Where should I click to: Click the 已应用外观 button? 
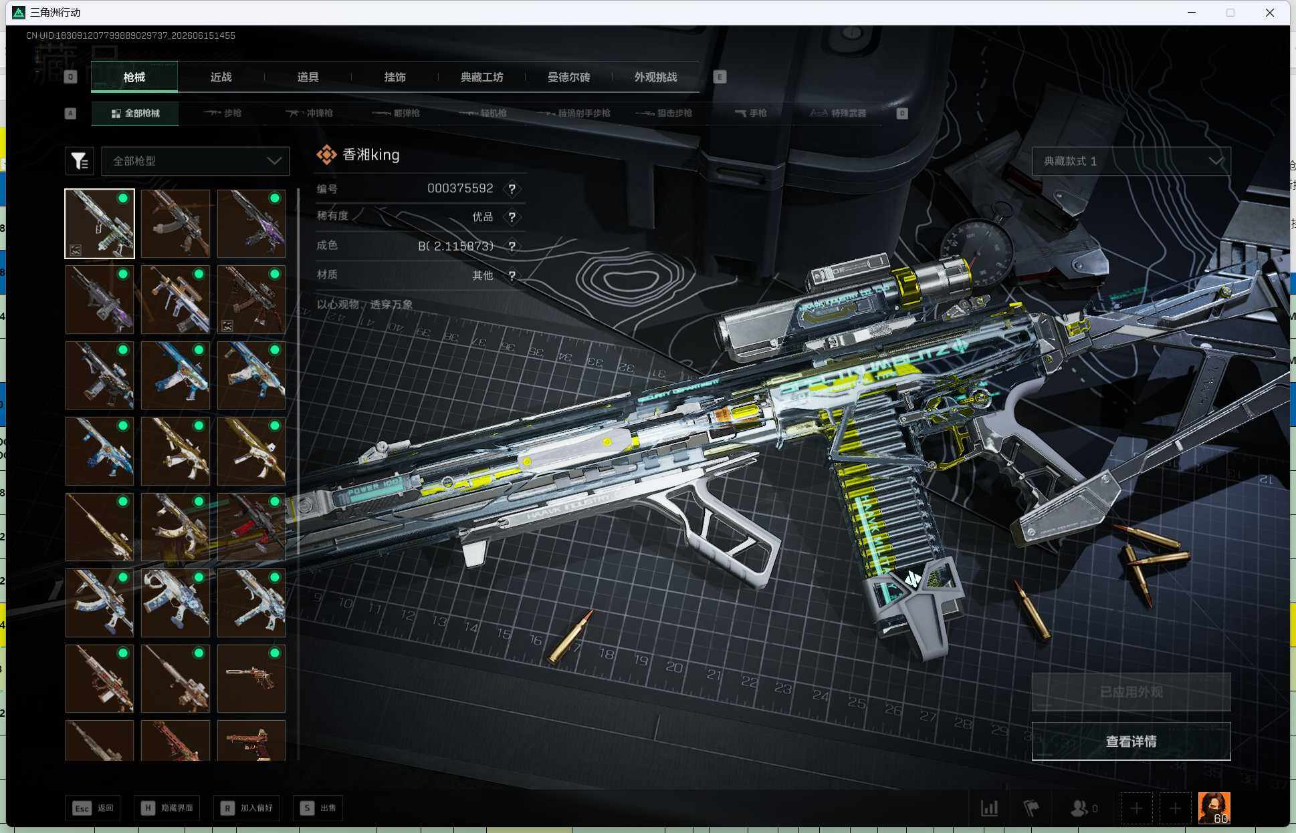[1131, 692]
